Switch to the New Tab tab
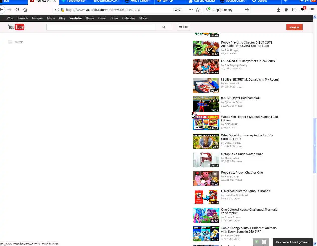317x246 pixels. coord(171,1)
